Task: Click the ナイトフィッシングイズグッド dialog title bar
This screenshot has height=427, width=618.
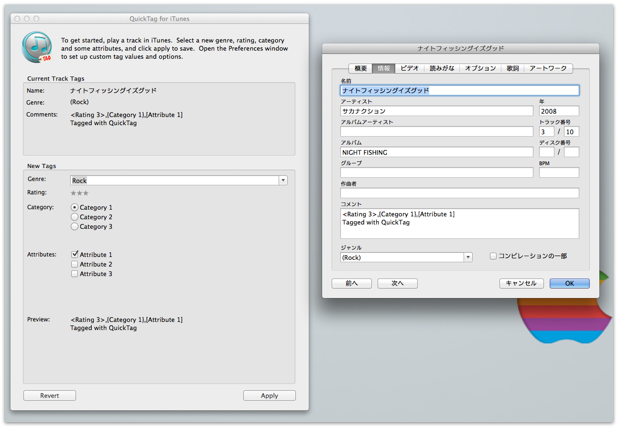Action: 460,48
